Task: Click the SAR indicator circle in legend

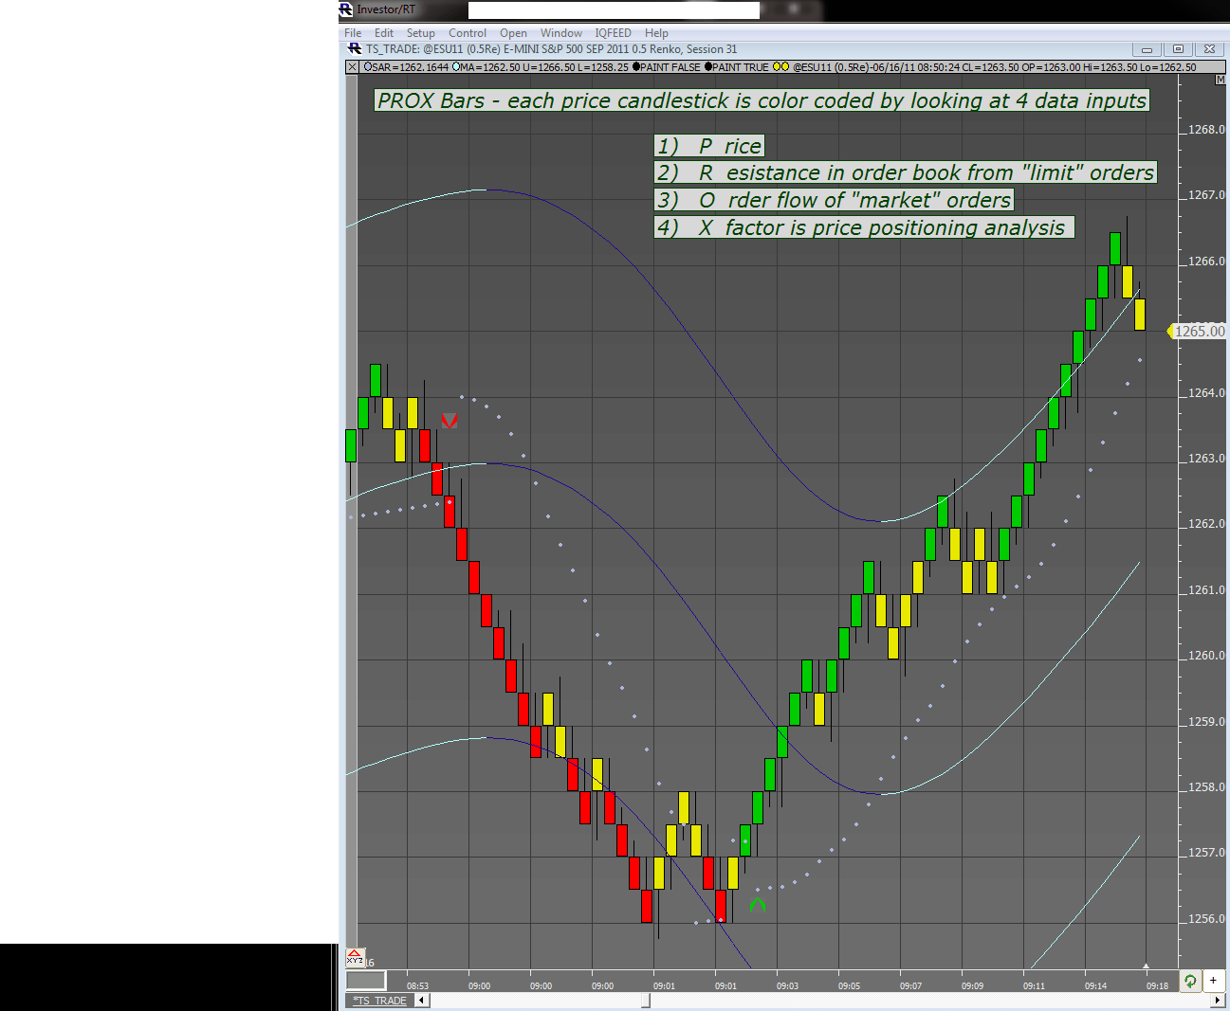Action: point(368,67)
